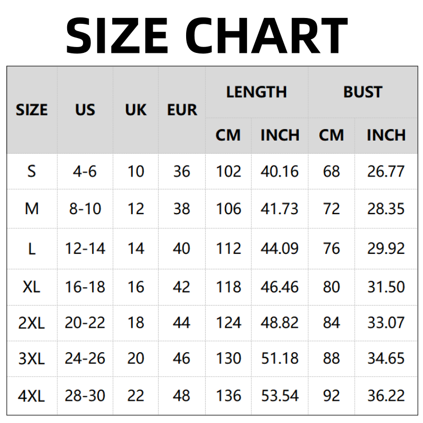Click the CM subheader under LENGTH

[x=228, y=135]
